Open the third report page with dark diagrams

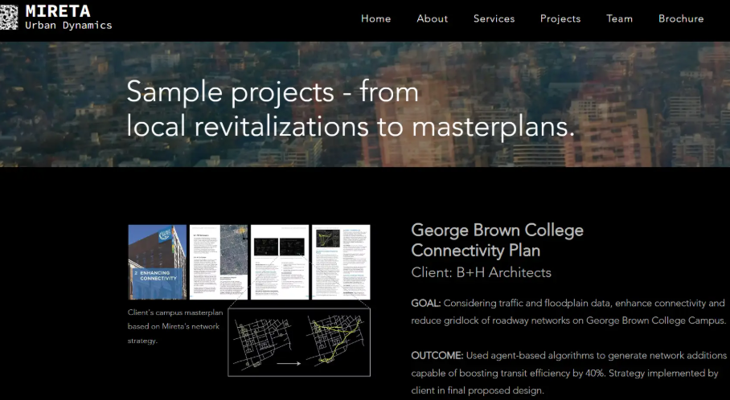pos(279,262)
